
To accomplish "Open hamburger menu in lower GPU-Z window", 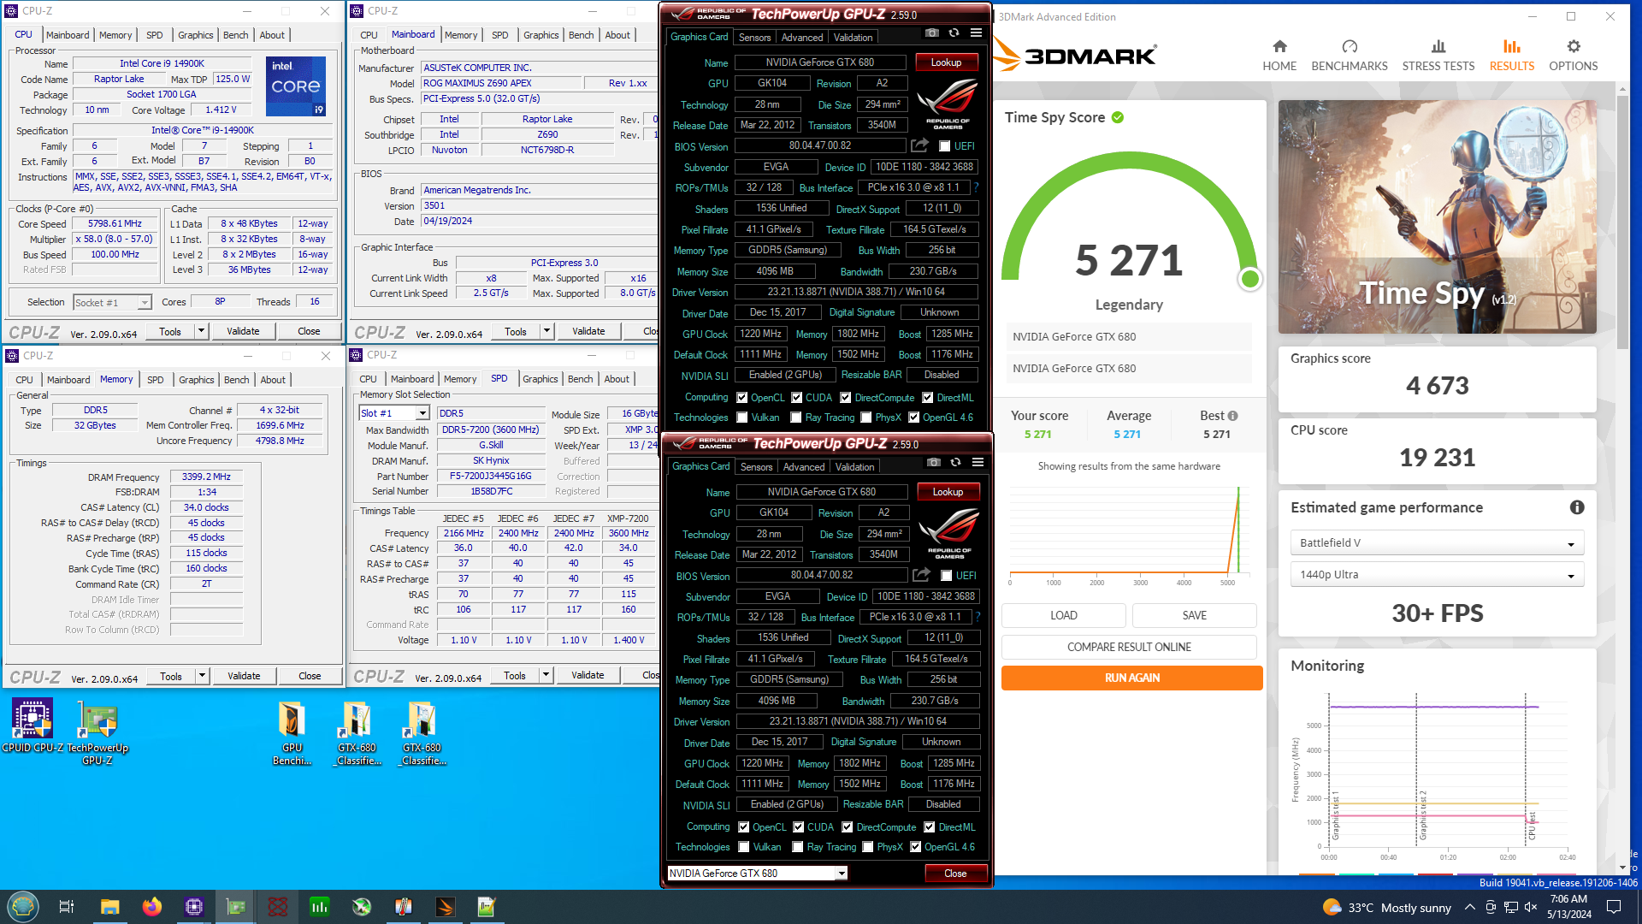I will [x=978, y=463].
